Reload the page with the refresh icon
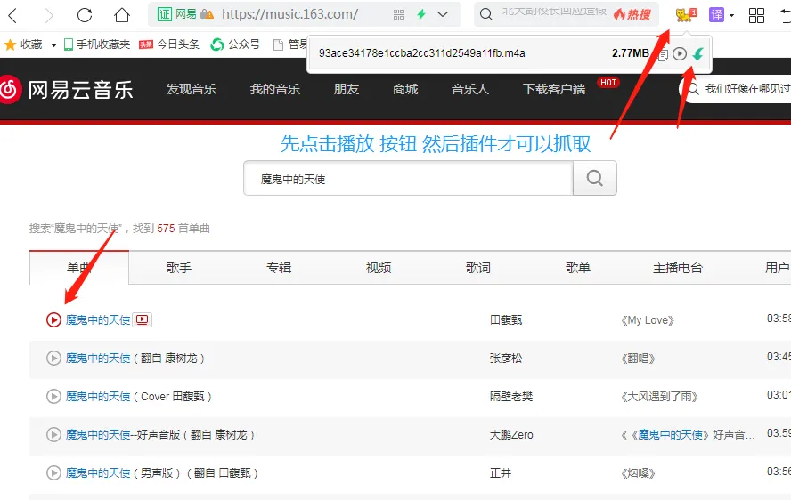 [85, 15]
